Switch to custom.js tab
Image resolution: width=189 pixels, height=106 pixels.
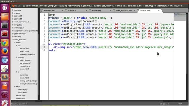pos(72,11)
